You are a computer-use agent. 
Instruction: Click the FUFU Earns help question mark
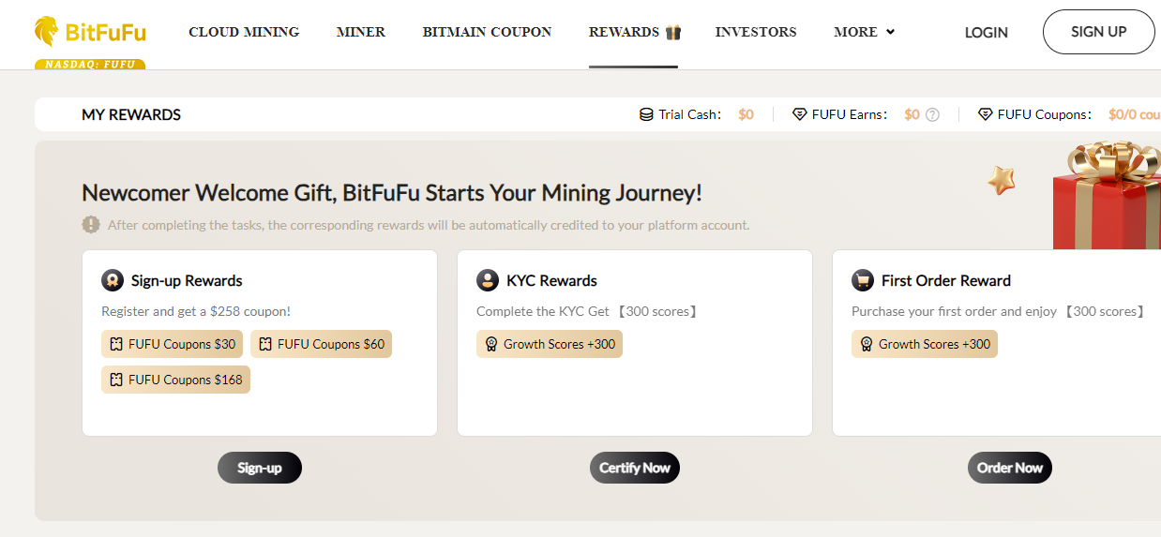pyautogui.click(x=932, y=114)
